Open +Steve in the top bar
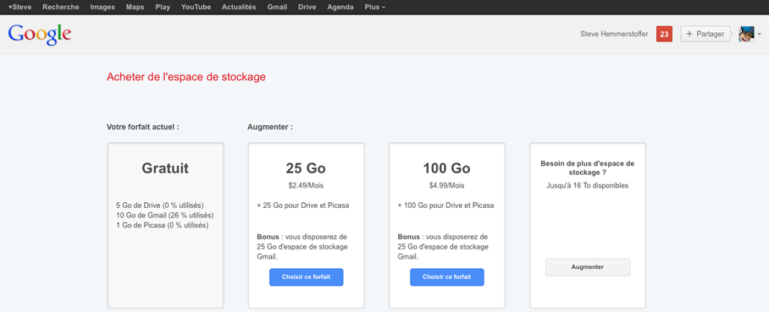This screenshot has width=769, height=312. pos(20,8)
